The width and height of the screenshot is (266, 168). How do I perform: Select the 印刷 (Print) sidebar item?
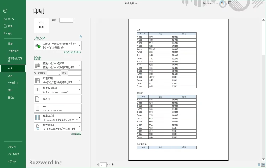pyautogui.click(x=13, y=68)
